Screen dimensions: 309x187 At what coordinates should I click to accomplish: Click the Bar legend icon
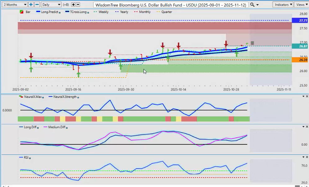(x=21, y=12)
